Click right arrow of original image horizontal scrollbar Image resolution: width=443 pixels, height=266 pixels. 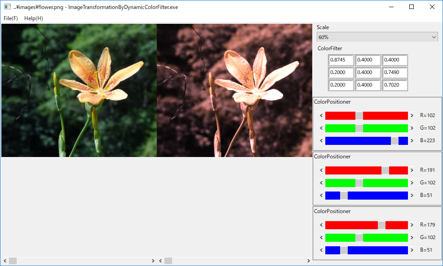click(153, 261)
